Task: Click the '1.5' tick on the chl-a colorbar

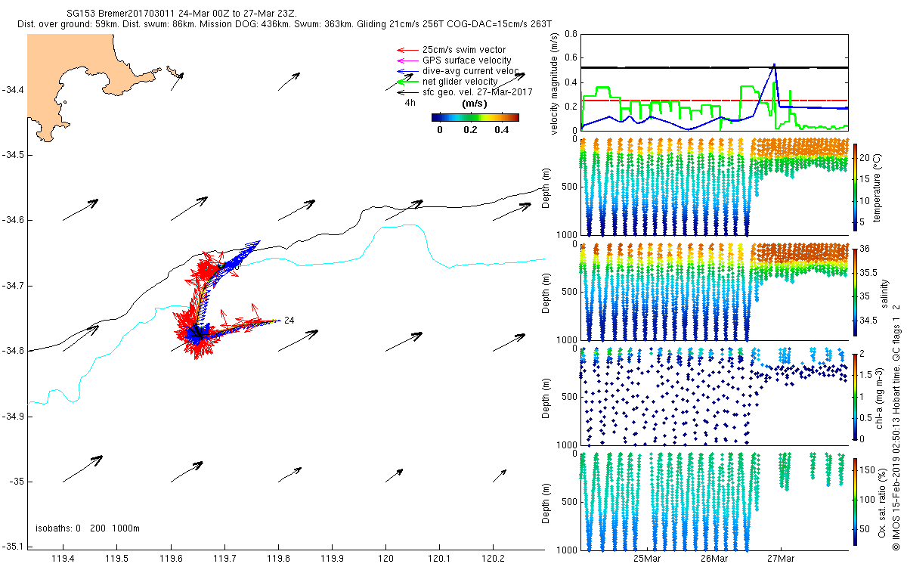Action: pyautogui.click(x=868, y=374)
